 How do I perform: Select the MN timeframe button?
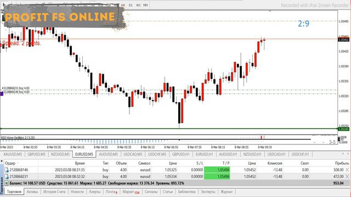(145, 5)
